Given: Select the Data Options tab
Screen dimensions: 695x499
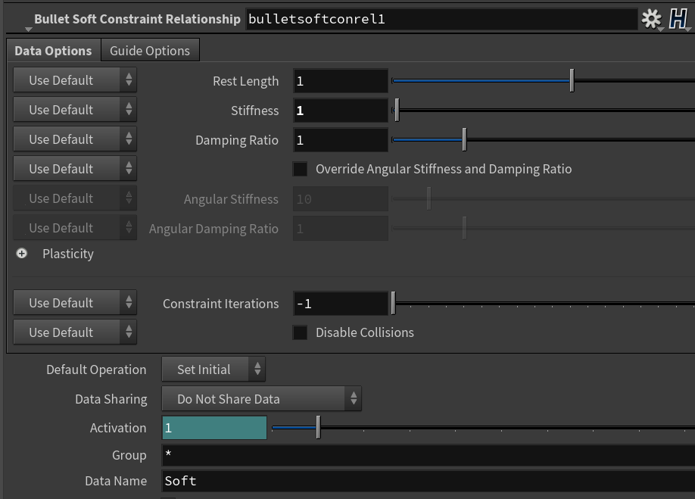Looking at the screenshot, I should tap(53, 51).
